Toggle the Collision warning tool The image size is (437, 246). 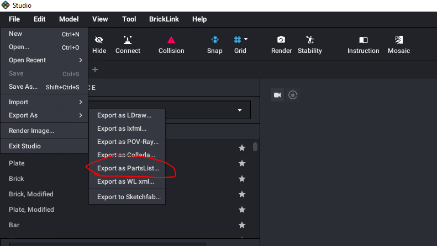click(x=171, y=45)
